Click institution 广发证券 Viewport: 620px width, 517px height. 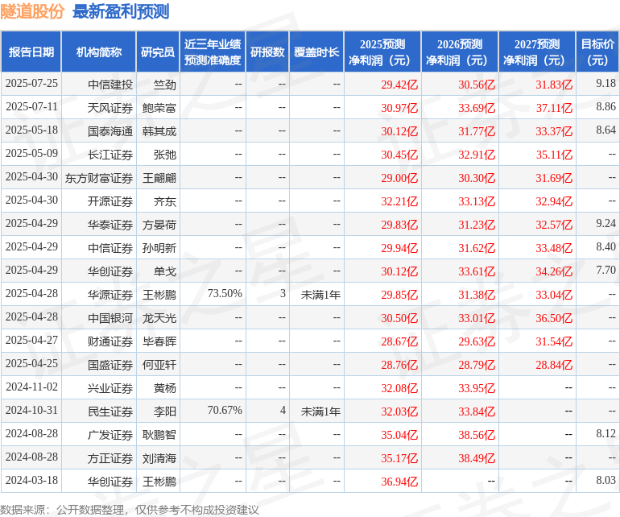110,434
